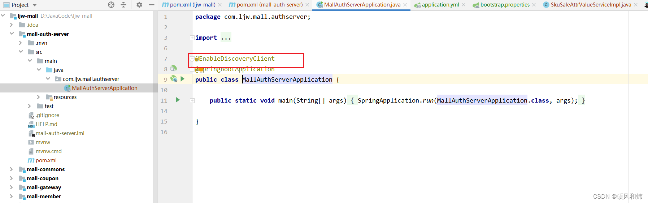Close SkuSaleAttrValueServiceImpl.java tab

pos(636,5)
